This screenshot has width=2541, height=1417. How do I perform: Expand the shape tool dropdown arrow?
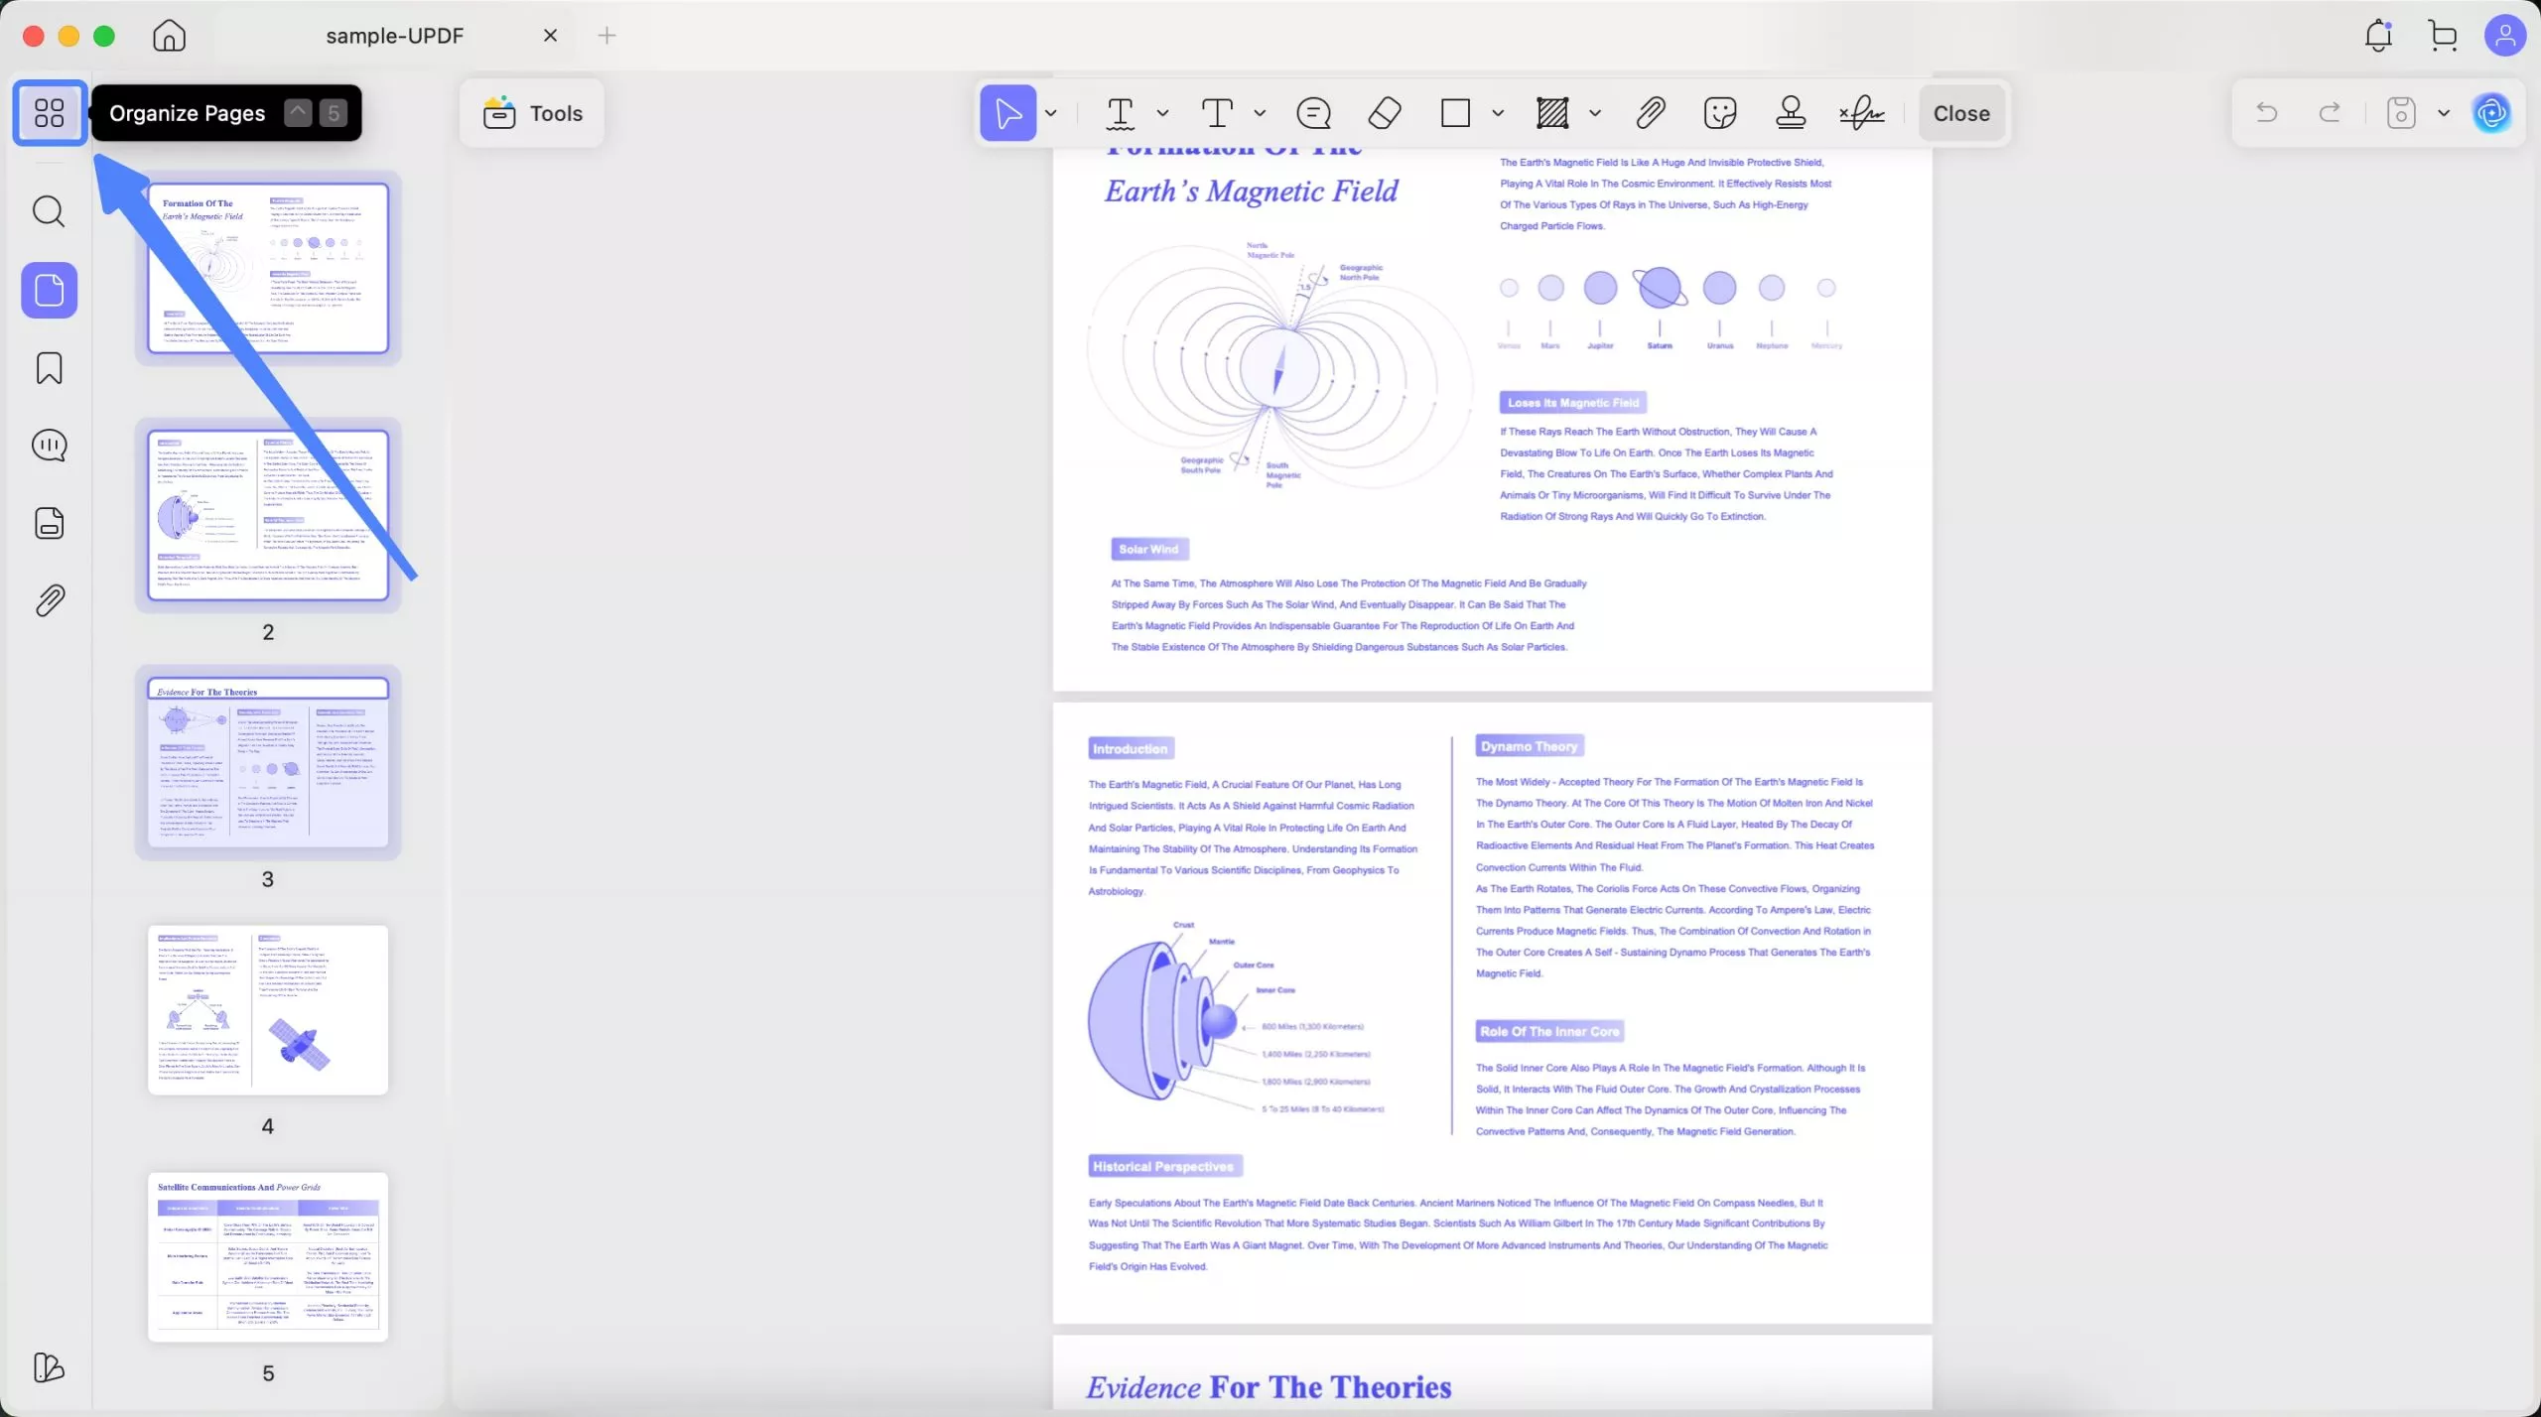pyautogui.click(x=1498, y=113)
